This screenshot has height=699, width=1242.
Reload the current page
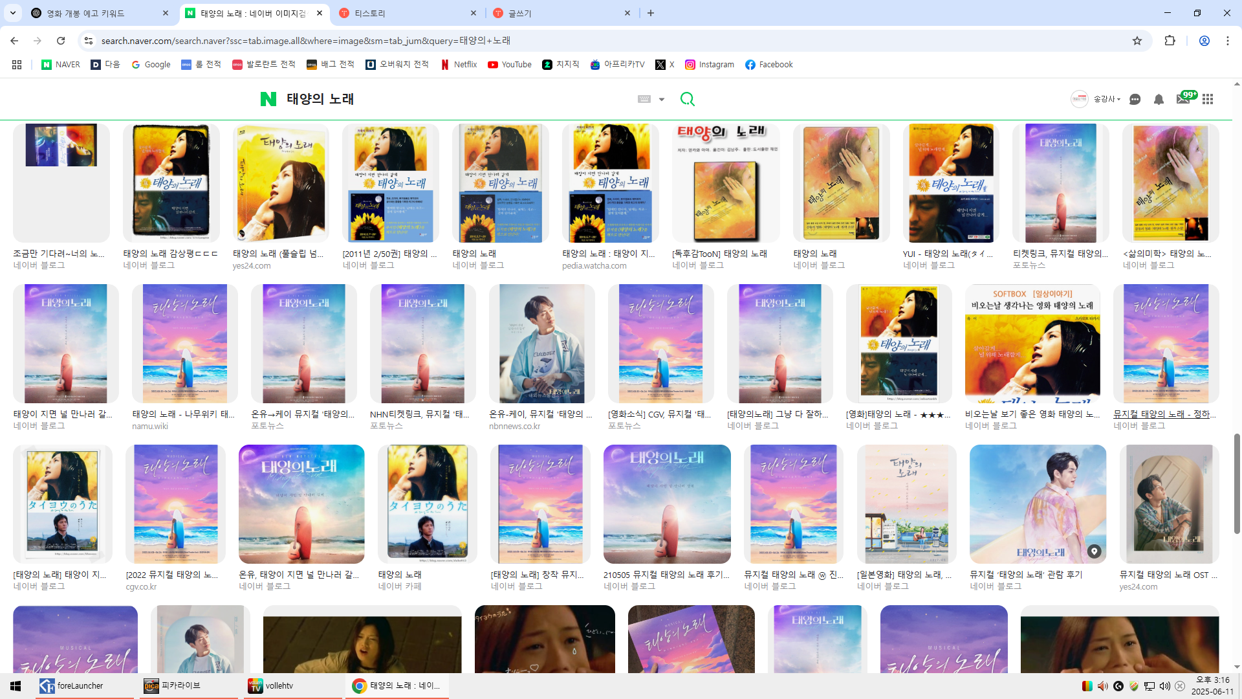[x=61, y=41]
